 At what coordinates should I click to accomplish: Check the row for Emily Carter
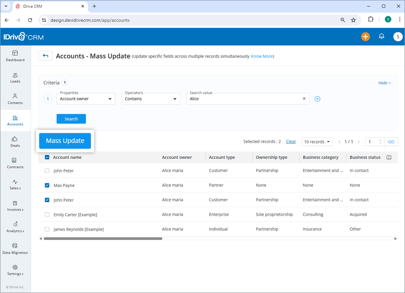tap(47, 215)
